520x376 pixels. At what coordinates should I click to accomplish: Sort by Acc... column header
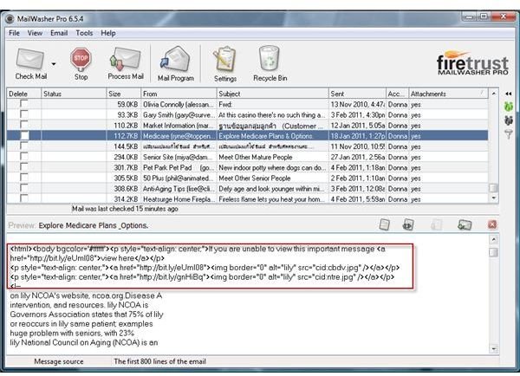coord(398,94)
